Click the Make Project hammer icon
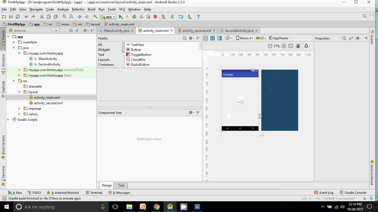 (x=95, y=17)
